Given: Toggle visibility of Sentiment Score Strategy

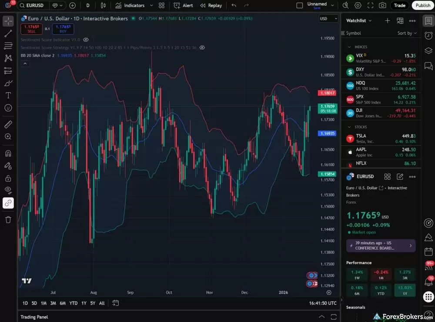Looking at the screenshot, I should point(202,47).
